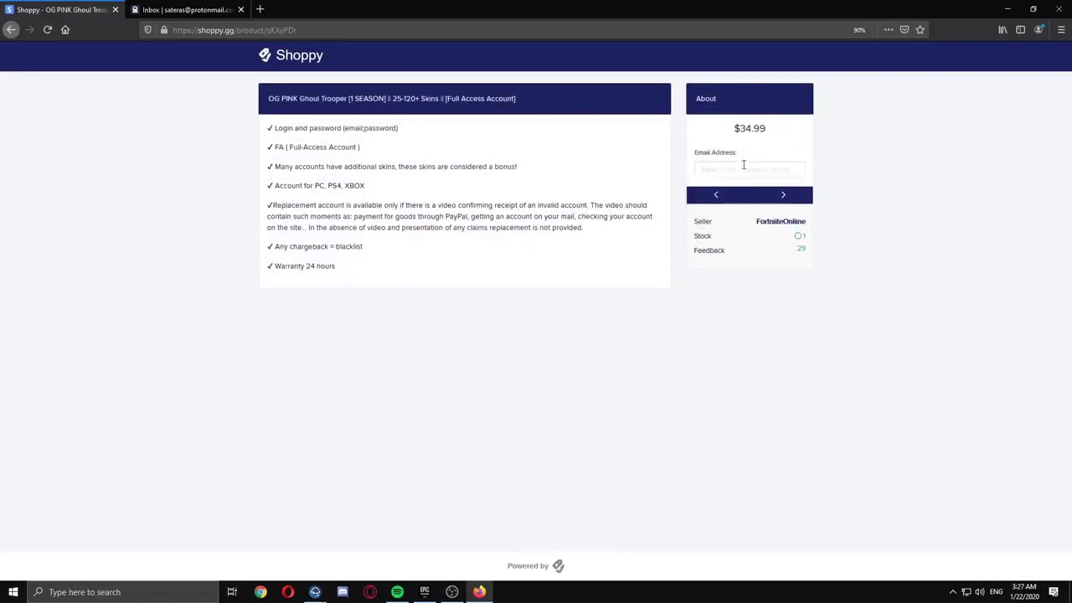Open the network status tray icon
1072x603 pixels.
pyautogui.click(x=966, y=592)
